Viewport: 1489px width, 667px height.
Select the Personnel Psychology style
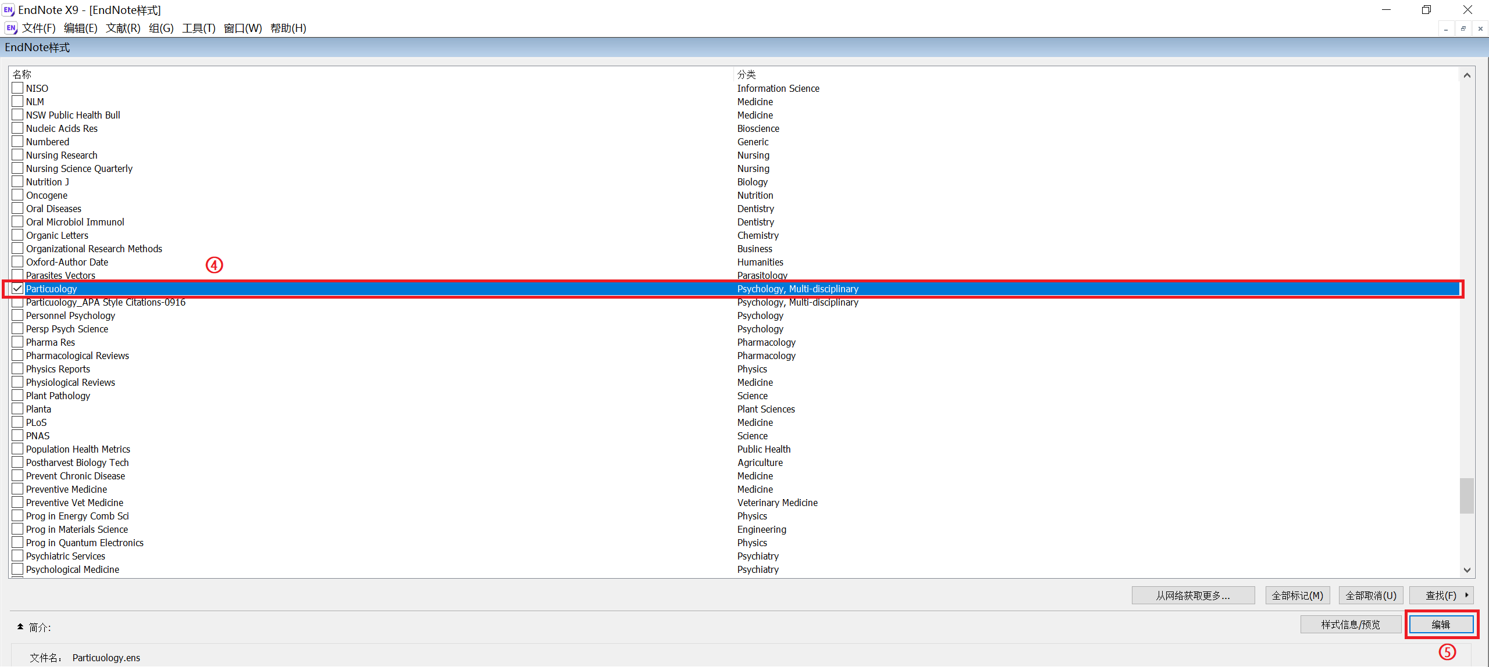70,315
